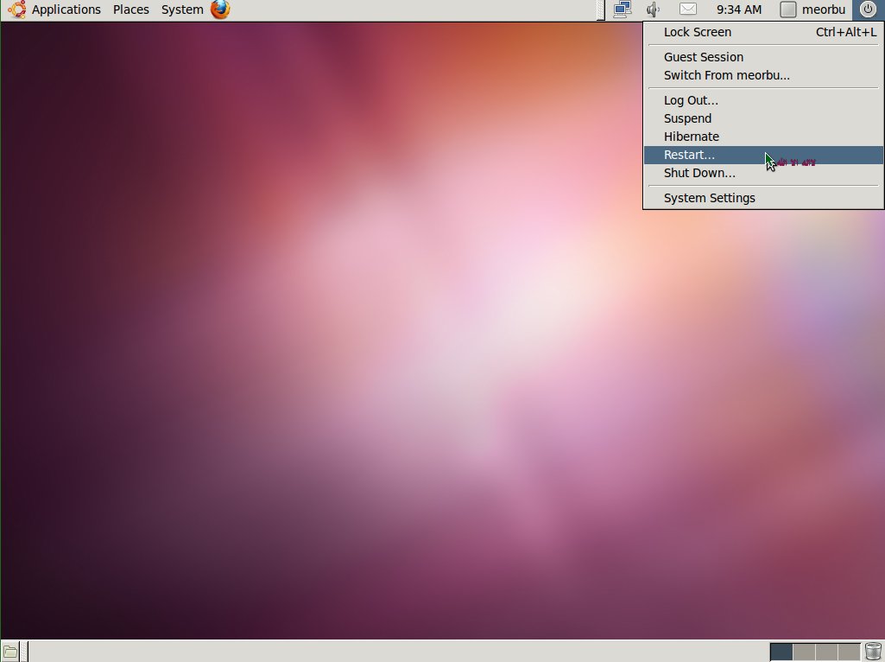The image size is (885, 662).
Task: Open the messaging envelope indicator
Action: click(x=686, y=10)
